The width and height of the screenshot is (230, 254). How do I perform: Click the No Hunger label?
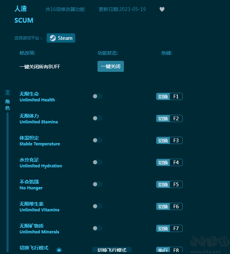[x=31, y=188]
